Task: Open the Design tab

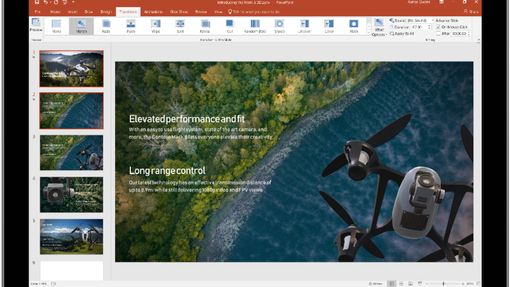Action: (x=106, y=12)
